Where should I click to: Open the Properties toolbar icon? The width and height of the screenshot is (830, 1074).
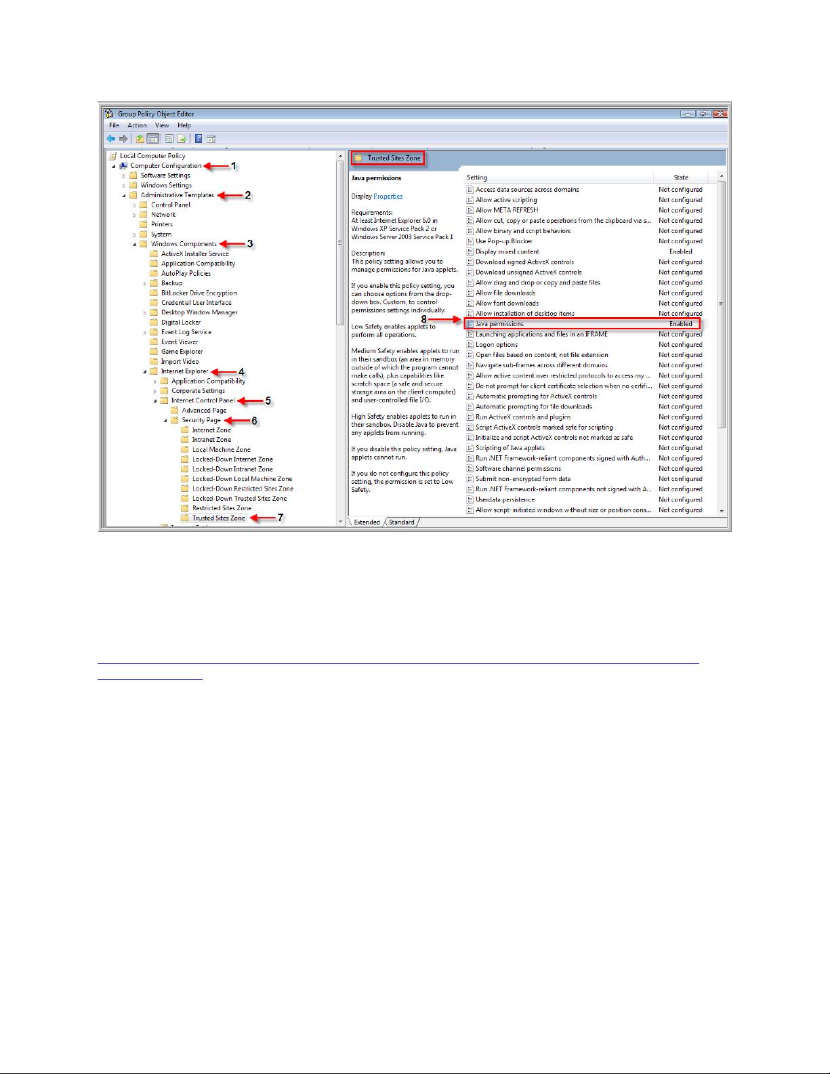coord(169,139)
